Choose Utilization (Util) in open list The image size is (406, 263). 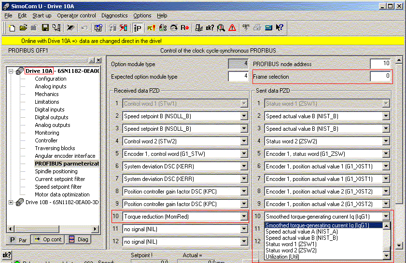pyautogui.click(x=282, y=257)
